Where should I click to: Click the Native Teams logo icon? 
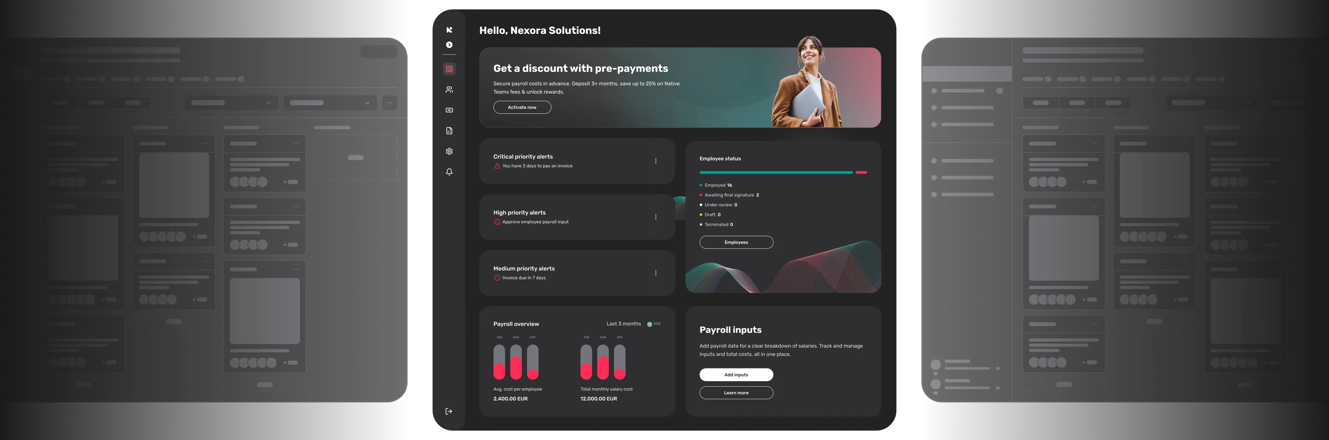click(449, 30)
